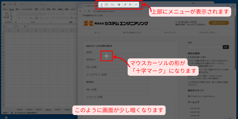Open the Excel ファイル tab
238x119 pixels.
[5, 9]
